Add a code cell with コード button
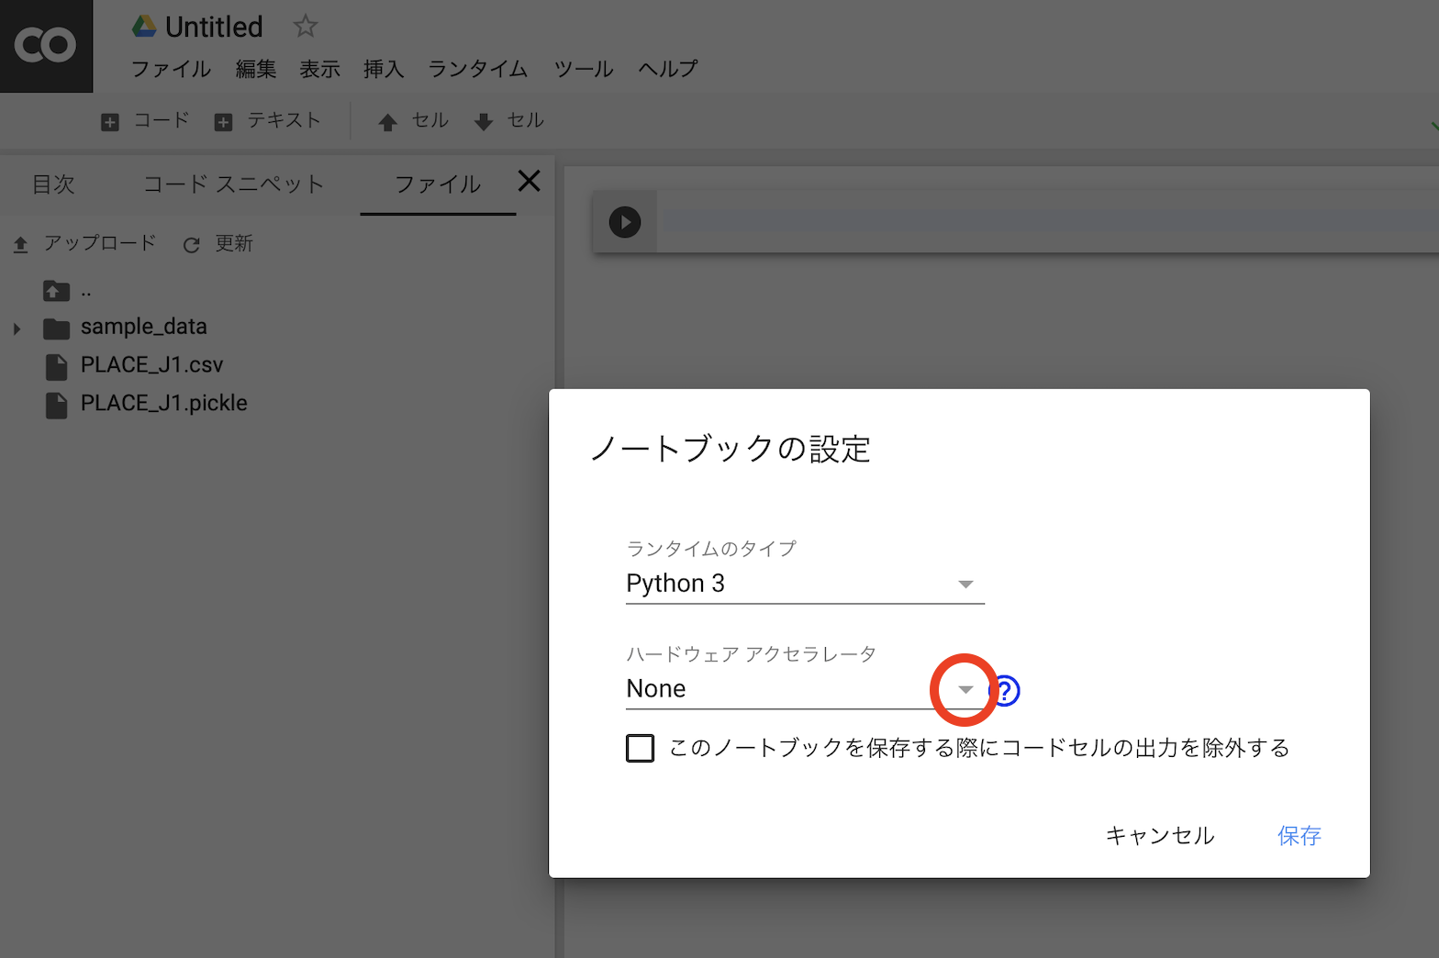1439x958 pixels. (x=145, y=121)
